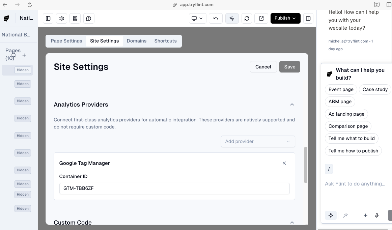Open the document pages icon in the toolbar
Image resolution: width=392 pixels, height=230 pixels.
(75, 19)
